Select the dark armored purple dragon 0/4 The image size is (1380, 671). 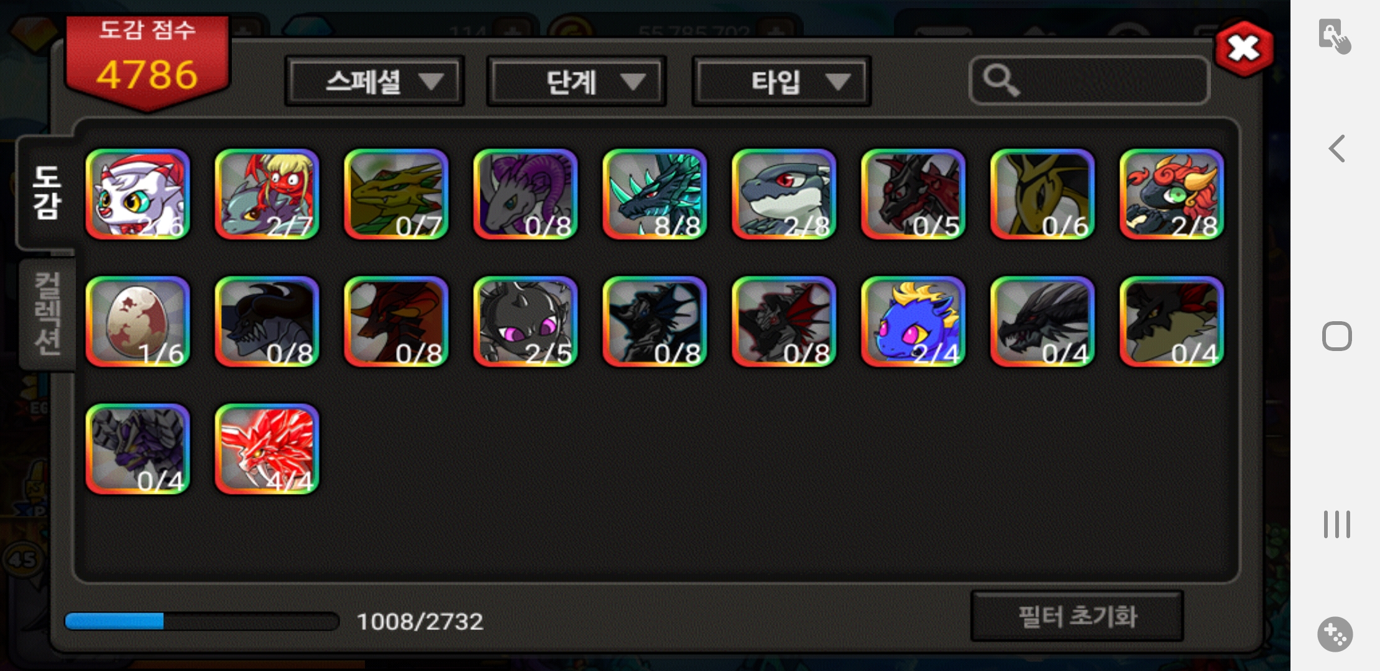137,449
